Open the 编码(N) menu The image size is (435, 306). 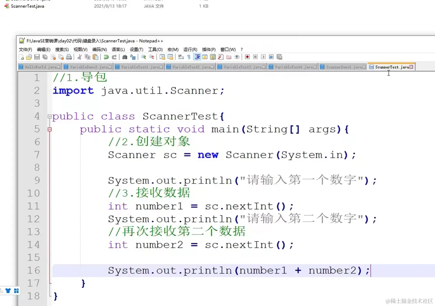click(x=99, y=50)
